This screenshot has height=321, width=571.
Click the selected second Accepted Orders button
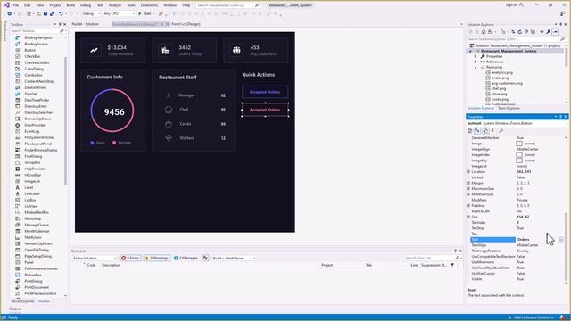(265, 110)
